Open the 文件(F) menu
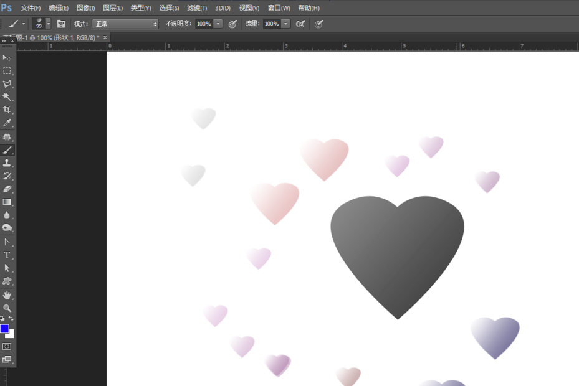The height and width of the screenshot is (386, 579). pyautogui.click(x=31, y=7)
